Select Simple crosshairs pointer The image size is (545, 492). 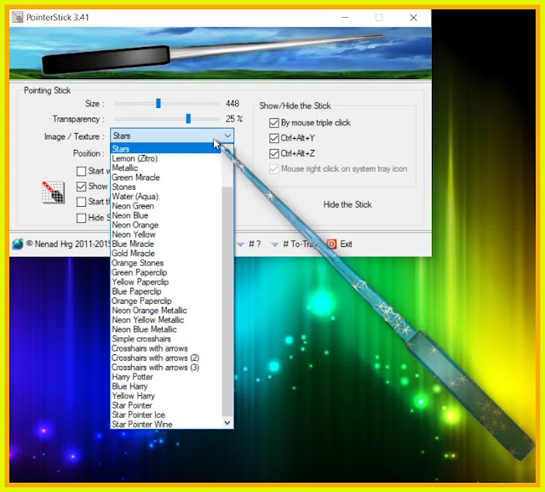pos(166,339)
